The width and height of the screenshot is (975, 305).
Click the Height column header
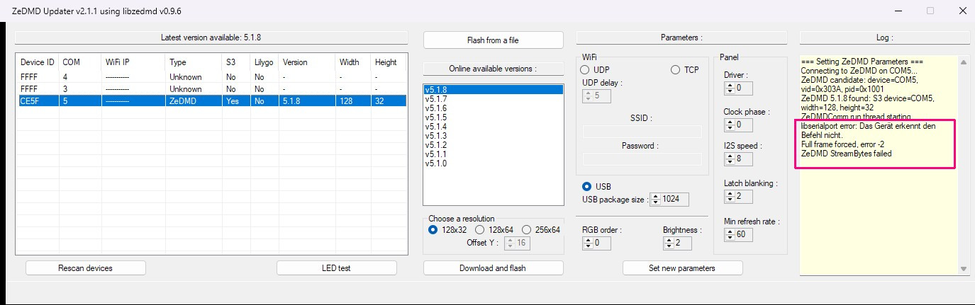click(x=389, y=62)
